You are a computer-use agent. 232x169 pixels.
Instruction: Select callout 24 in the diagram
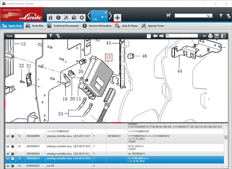(61, 114)
